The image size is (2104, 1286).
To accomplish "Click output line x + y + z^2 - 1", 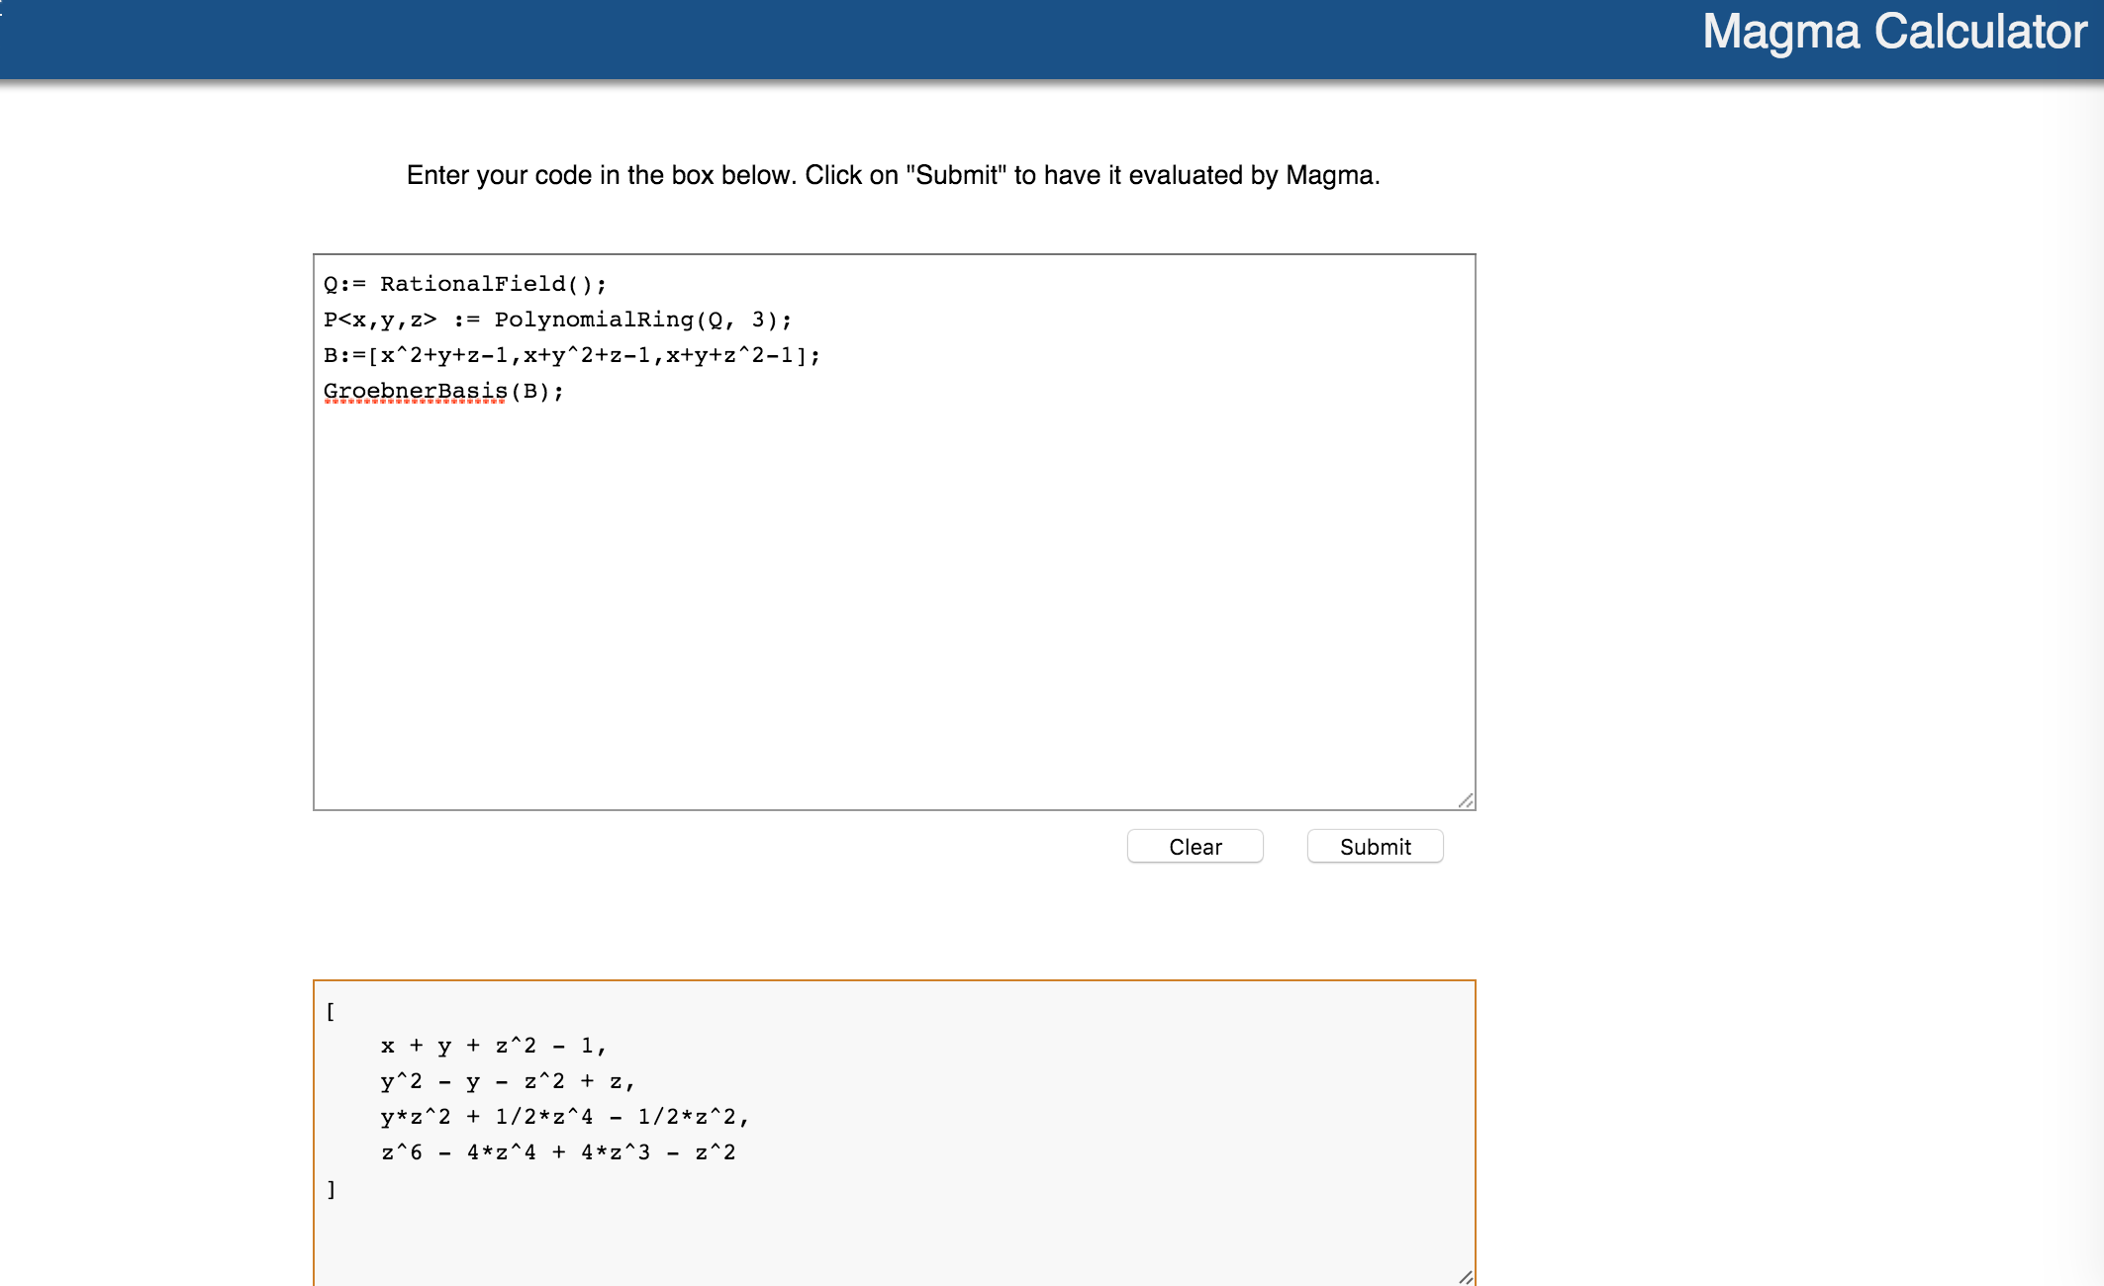I will pos(492,1047).
